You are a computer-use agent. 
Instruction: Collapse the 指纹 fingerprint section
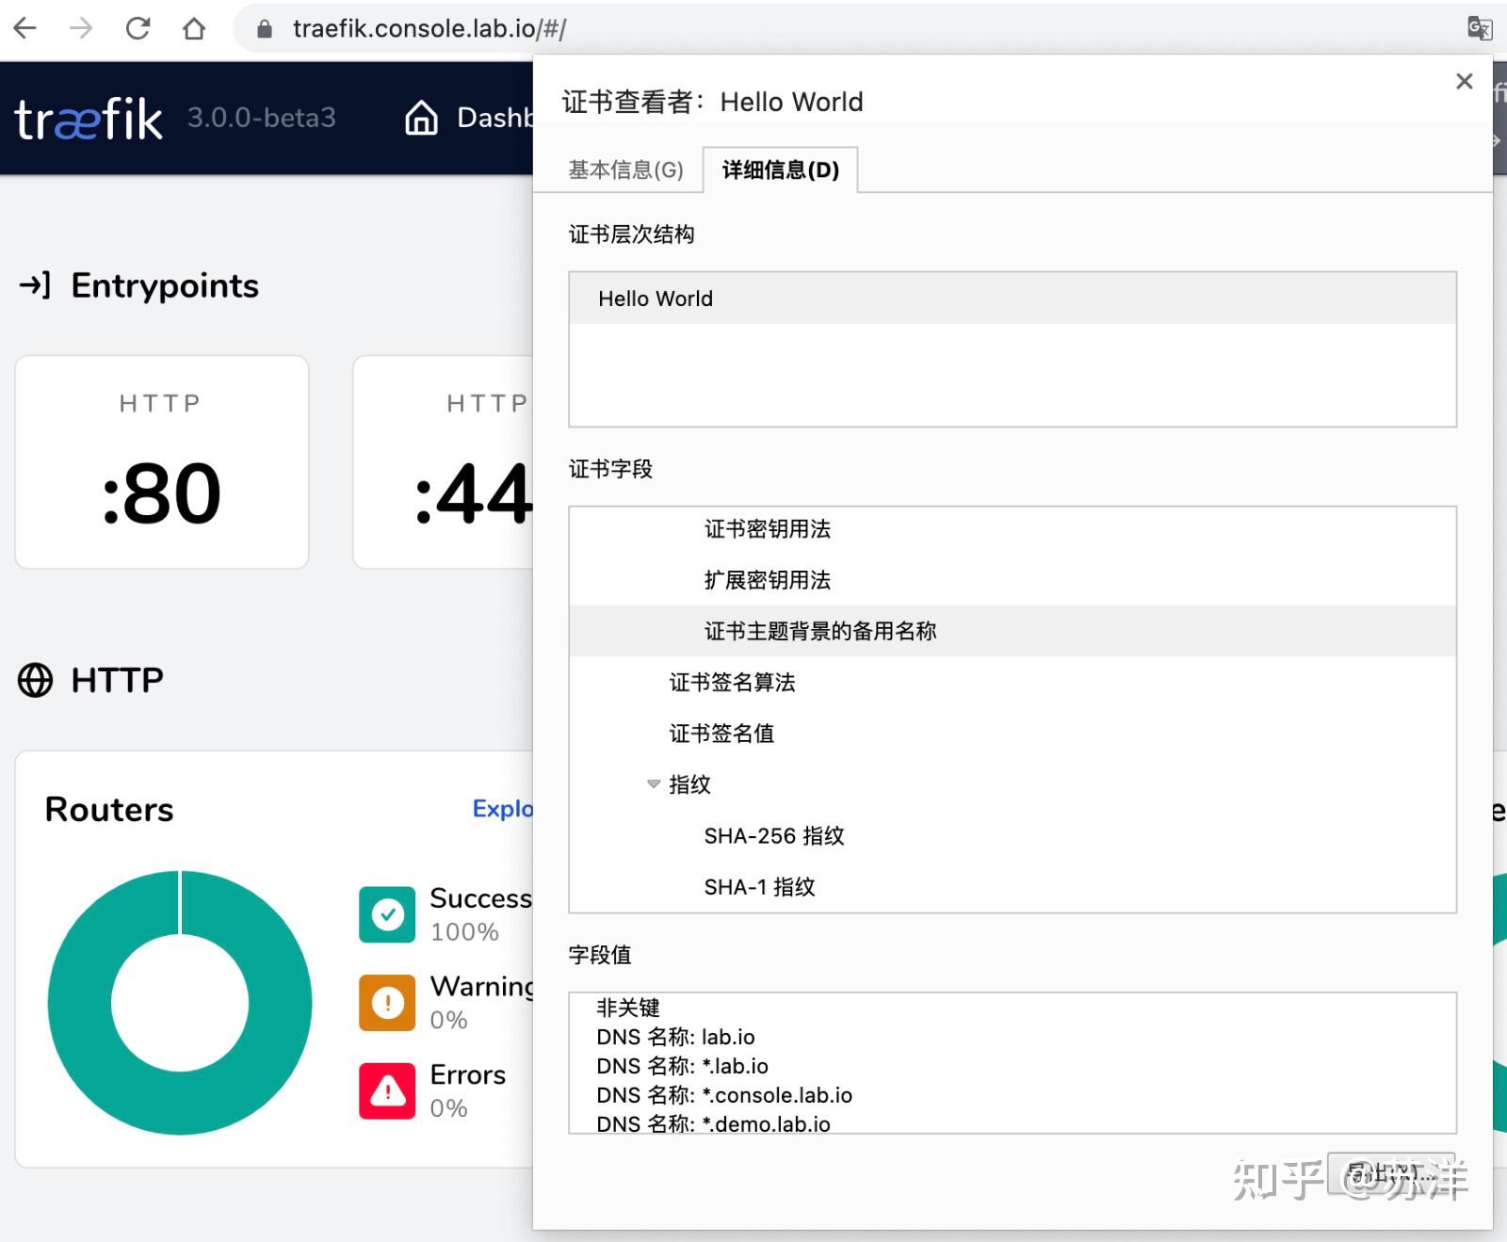[653, 783]
